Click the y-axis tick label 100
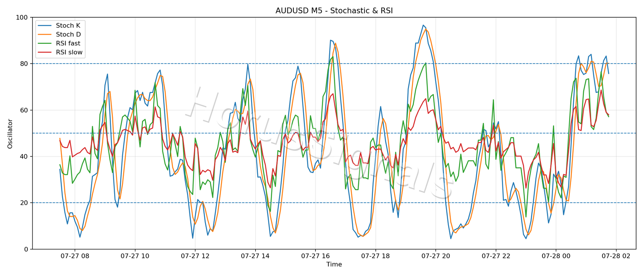This screenshot has width=643, height=276. tap(22, 18)
